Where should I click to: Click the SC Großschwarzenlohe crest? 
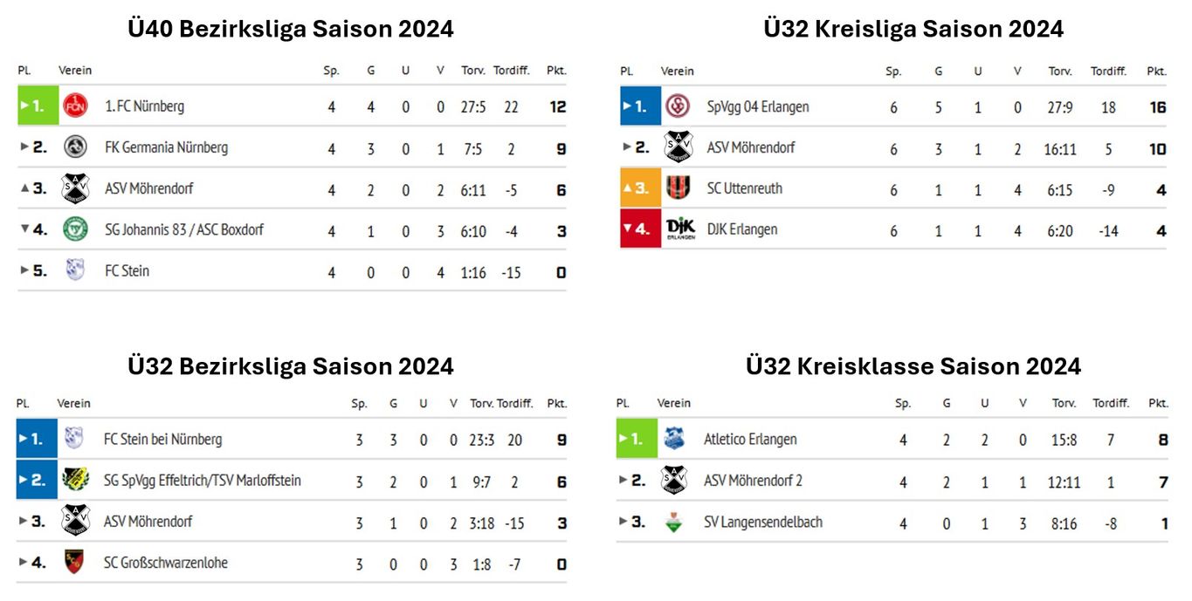75,563
